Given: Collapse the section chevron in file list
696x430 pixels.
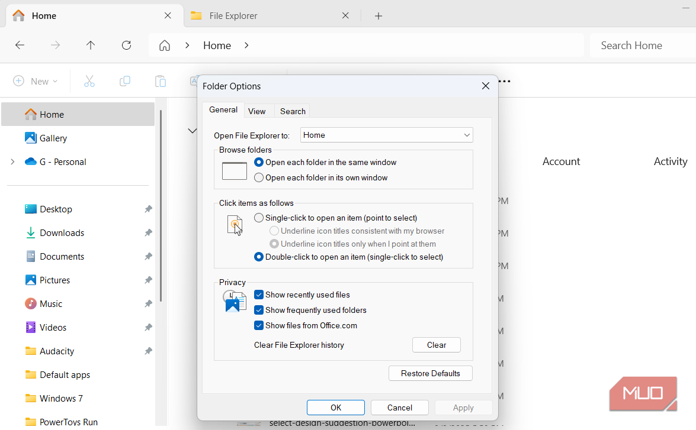Looking at the screenshot, I should click(x=192, y=131).
